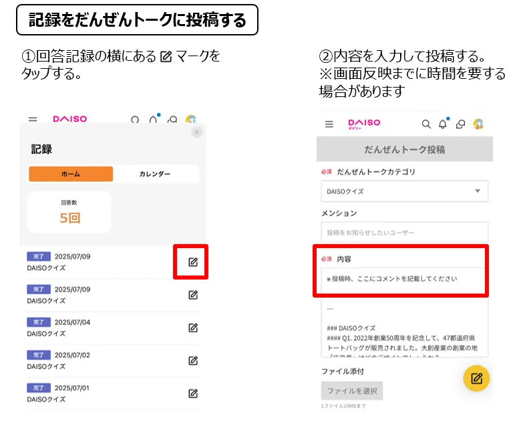The height and width of the screenshot is (424, 523).
Task: Select the 2025/07/04 DAISOクイズ record row
Action: pos(113,328)
